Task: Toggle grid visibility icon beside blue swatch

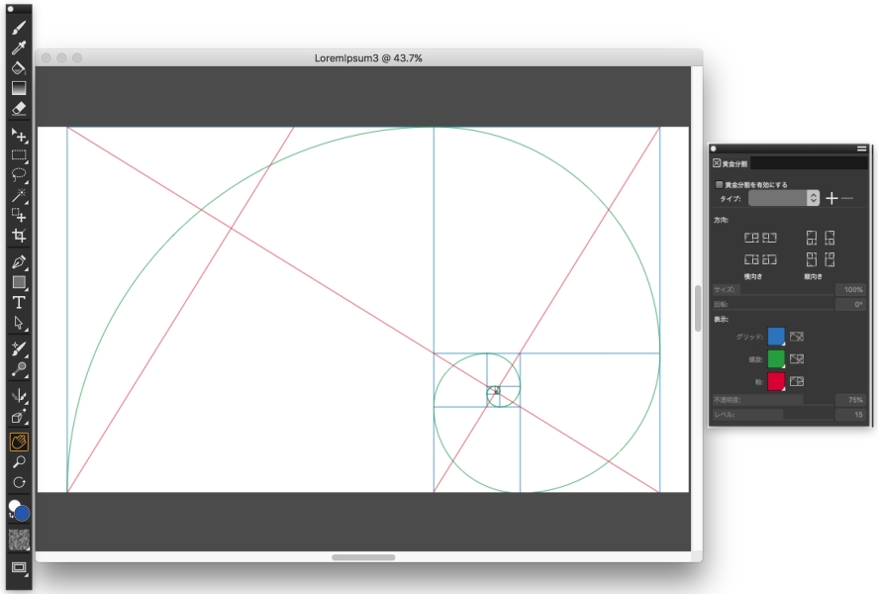Action: (x=797, y=338)
